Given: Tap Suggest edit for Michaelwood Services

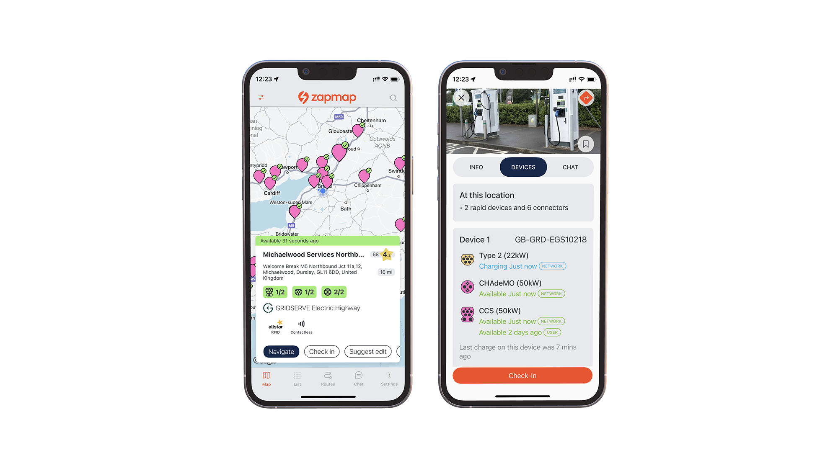Looking at the screenshot, I should [x=367, y=351].
